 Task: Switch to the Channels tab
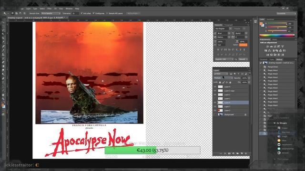tap(264, 59)
